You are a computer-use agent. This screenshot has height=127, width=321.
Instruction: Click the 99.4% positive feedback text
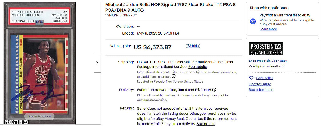266,66
